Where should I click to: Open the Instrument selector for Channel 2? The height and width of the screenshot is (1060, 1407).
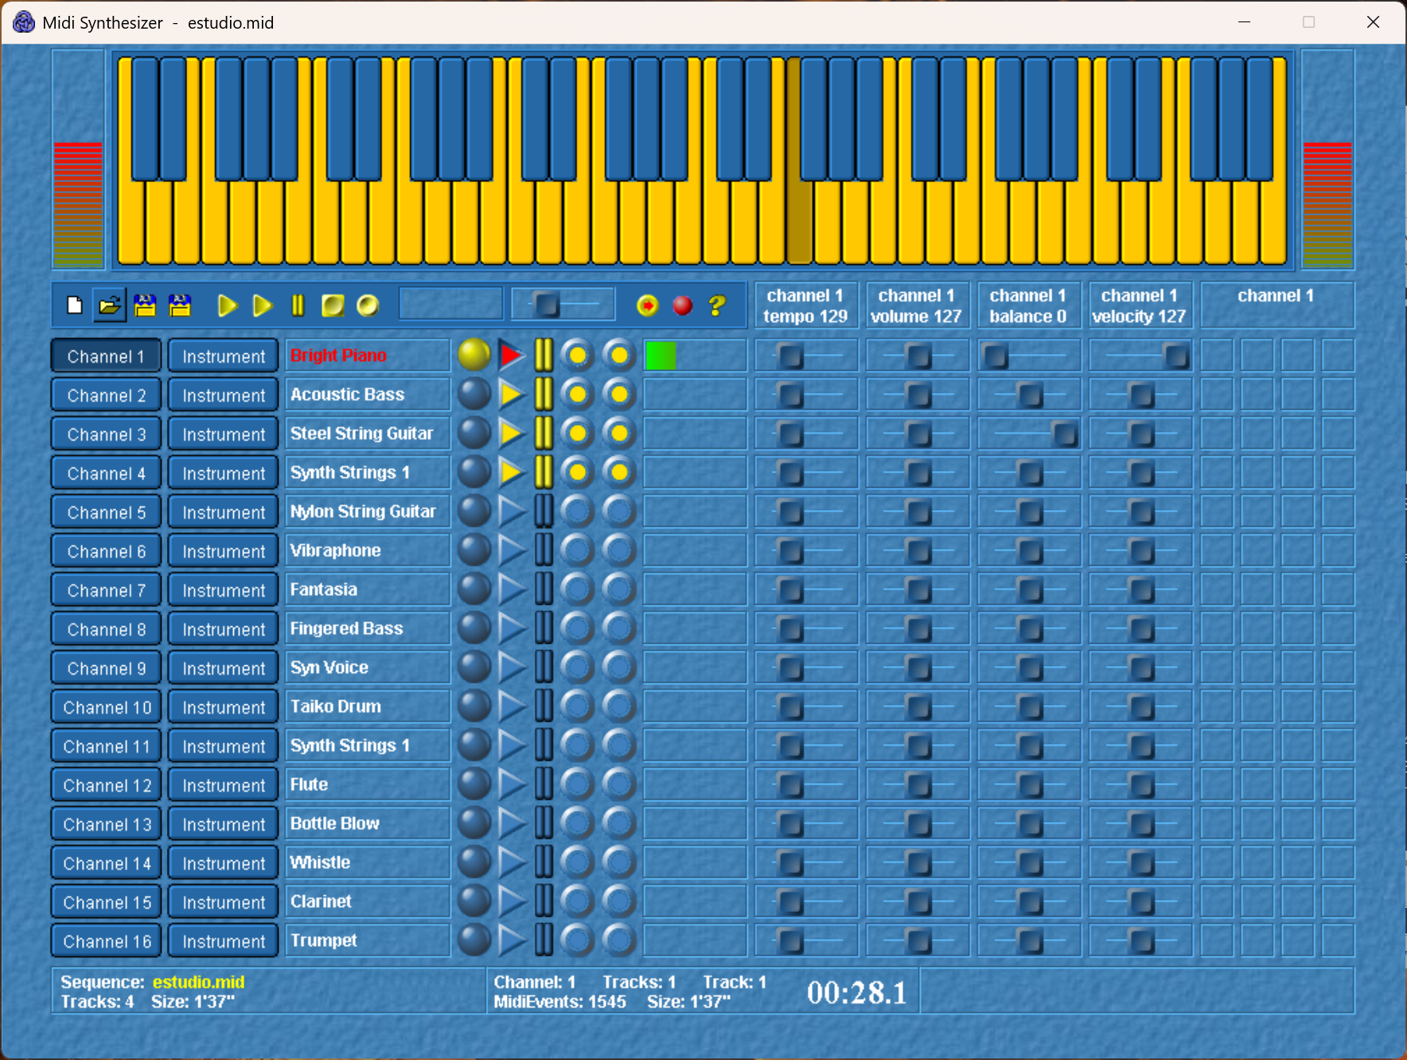pos(224,395)
